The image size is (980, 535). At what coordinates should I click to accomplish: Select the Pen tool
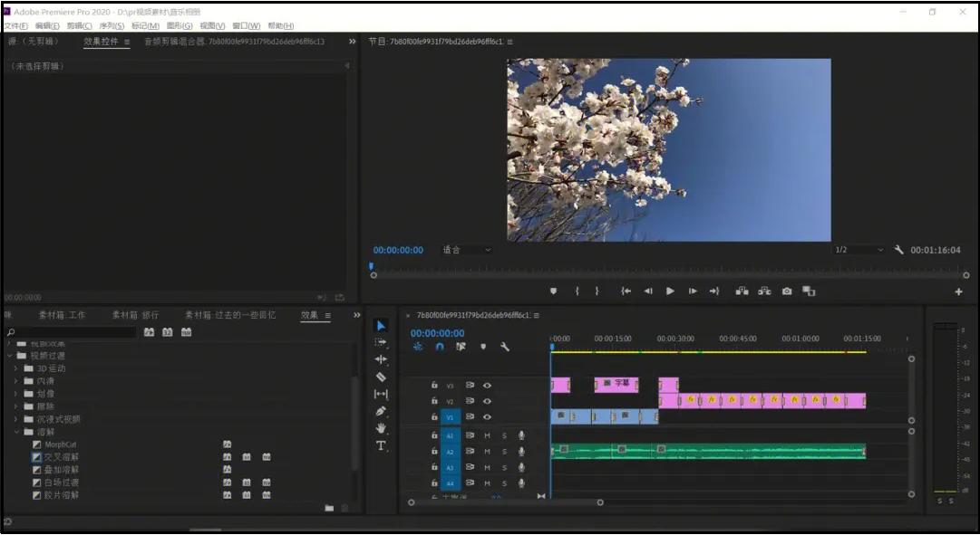381,411
